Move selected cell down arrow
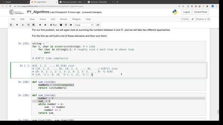The image size is (223, 125). [45, 25]
